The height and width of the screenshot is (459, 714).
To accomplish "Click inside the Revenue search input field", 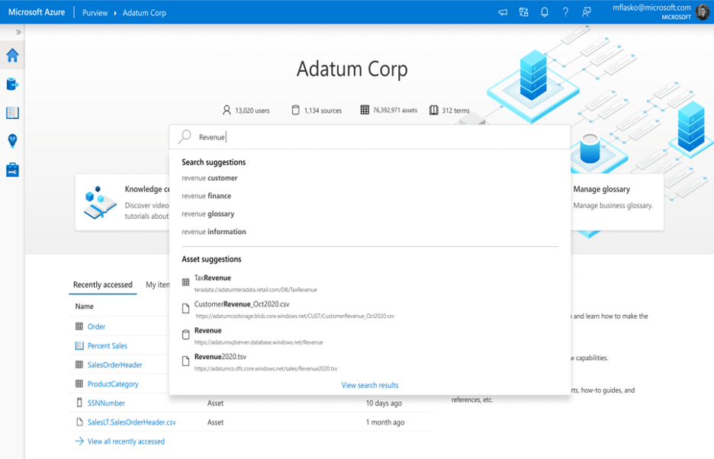I will pyautogui.click(x=305, y=136).
